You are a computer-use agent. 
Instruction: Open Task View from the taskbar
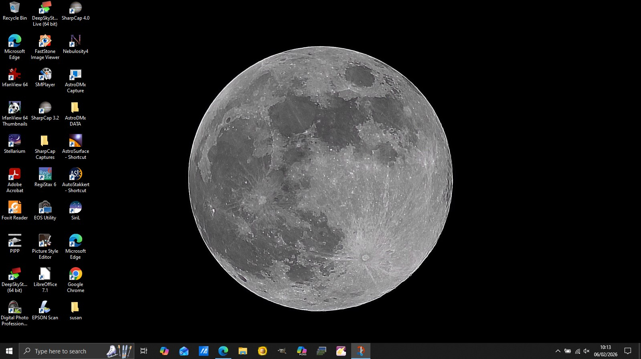144,351
